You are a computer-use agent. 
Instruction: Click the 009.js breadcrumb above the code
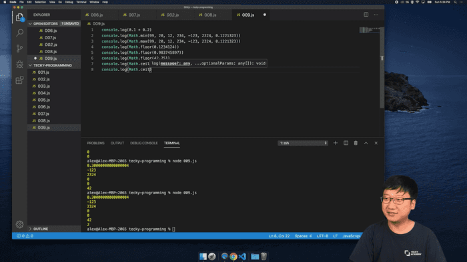pos(96,24)
